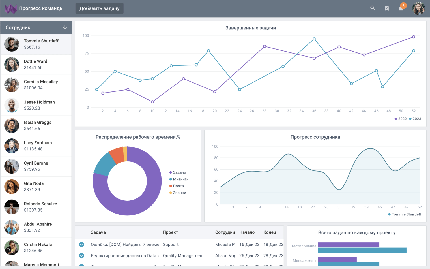Sort by the Проект column header
The image size is (430, 269).
pyautogui.click(x=170, y=232)
